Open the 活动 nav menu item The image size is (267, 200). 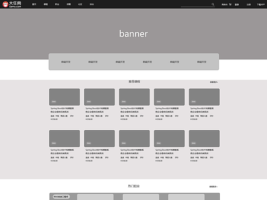coord(92,4)
